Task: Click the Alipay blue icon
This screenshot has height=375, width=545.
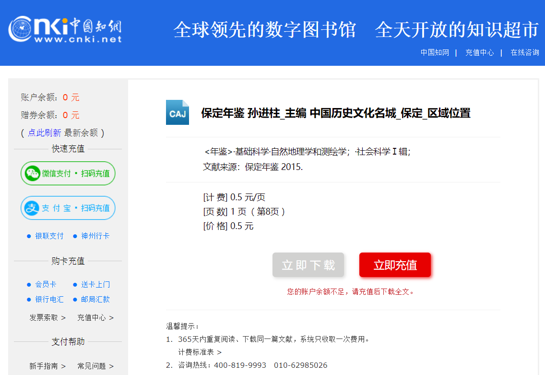Action: (32, 208)
